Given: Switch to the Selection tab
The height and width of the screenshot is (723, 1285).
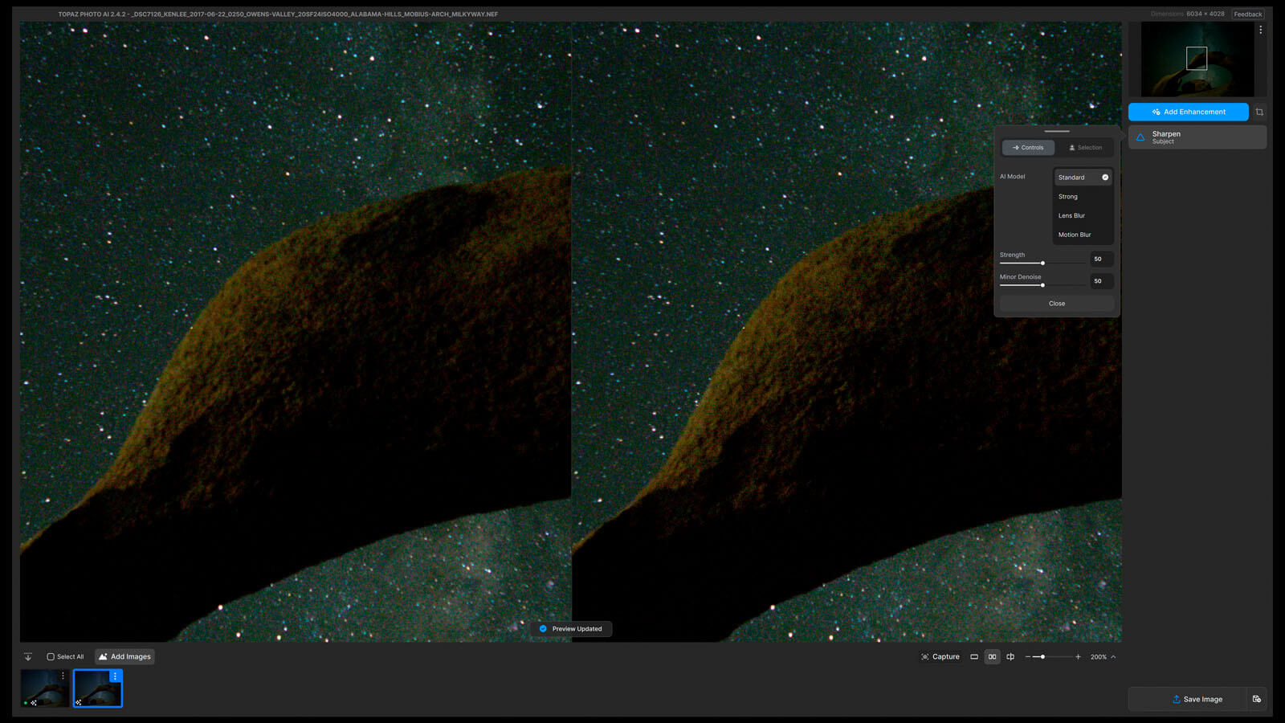Looking at the screenshot, I should click(x=1085, y=148).
